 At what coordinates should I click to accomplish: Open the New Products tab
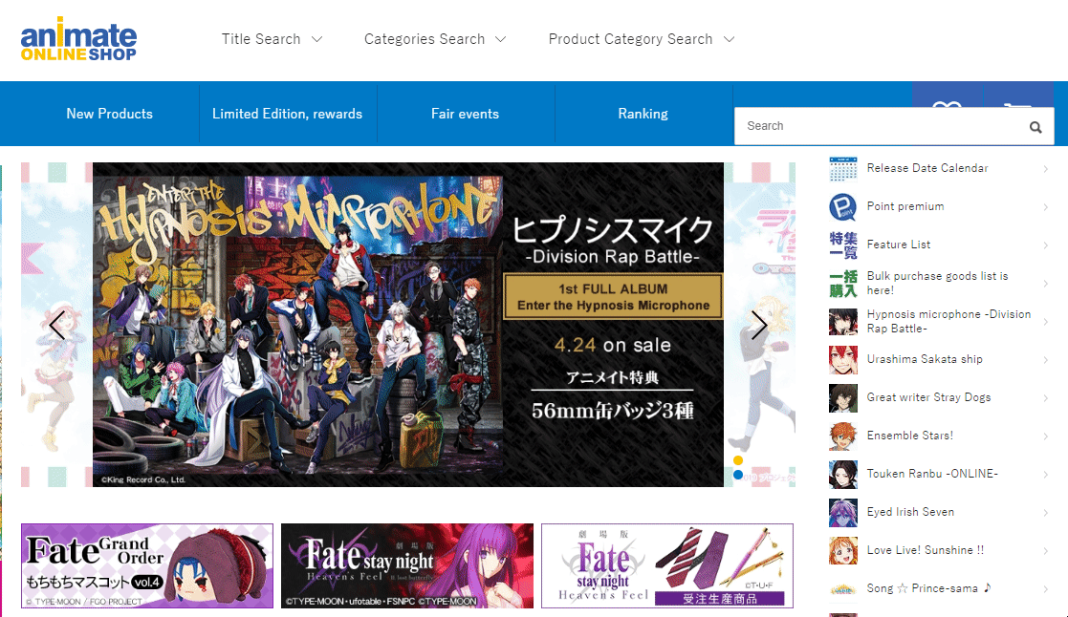pos(110,114)
